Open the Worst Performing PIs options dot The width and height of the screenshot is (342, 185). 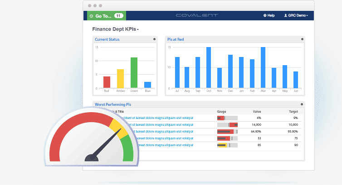302,104
